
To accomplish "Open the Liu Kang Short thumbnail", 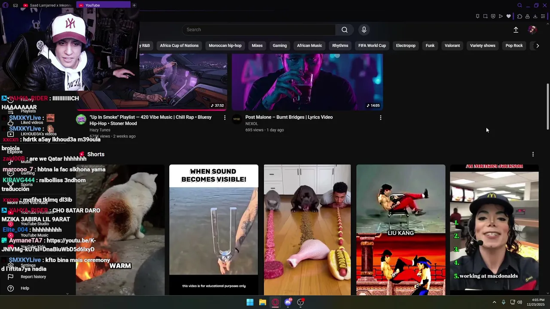I will 401,230.
